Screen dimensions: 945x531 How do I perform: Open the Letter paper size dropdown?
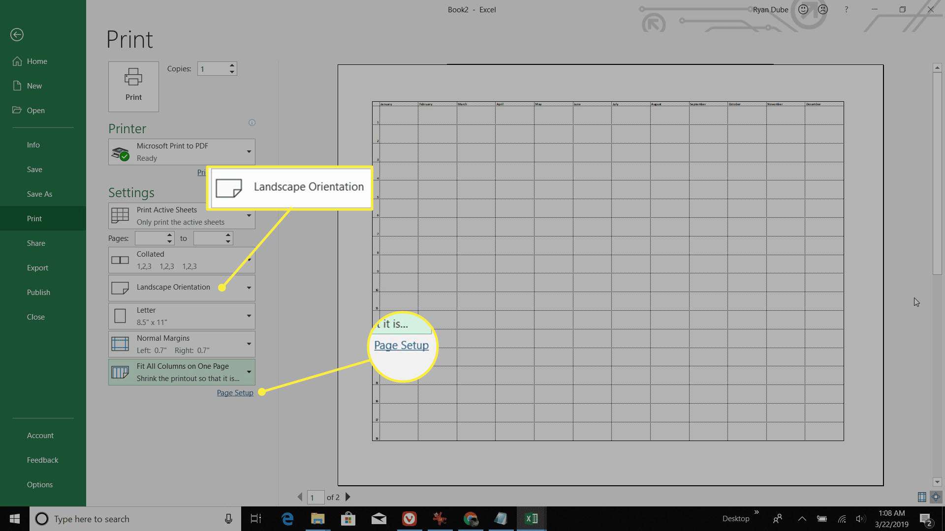coord(182,316)
